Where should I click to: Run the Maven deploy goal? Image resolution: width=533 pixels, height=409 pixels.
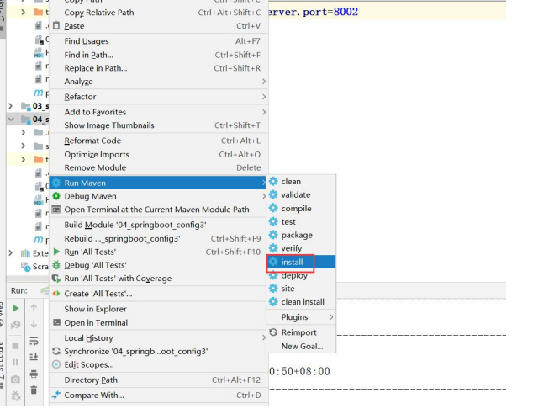(x=301, y=275)
